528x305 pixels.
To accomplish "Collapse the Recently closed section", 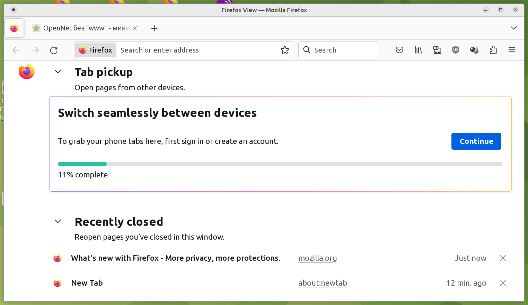I will click(x=58, y=221).
